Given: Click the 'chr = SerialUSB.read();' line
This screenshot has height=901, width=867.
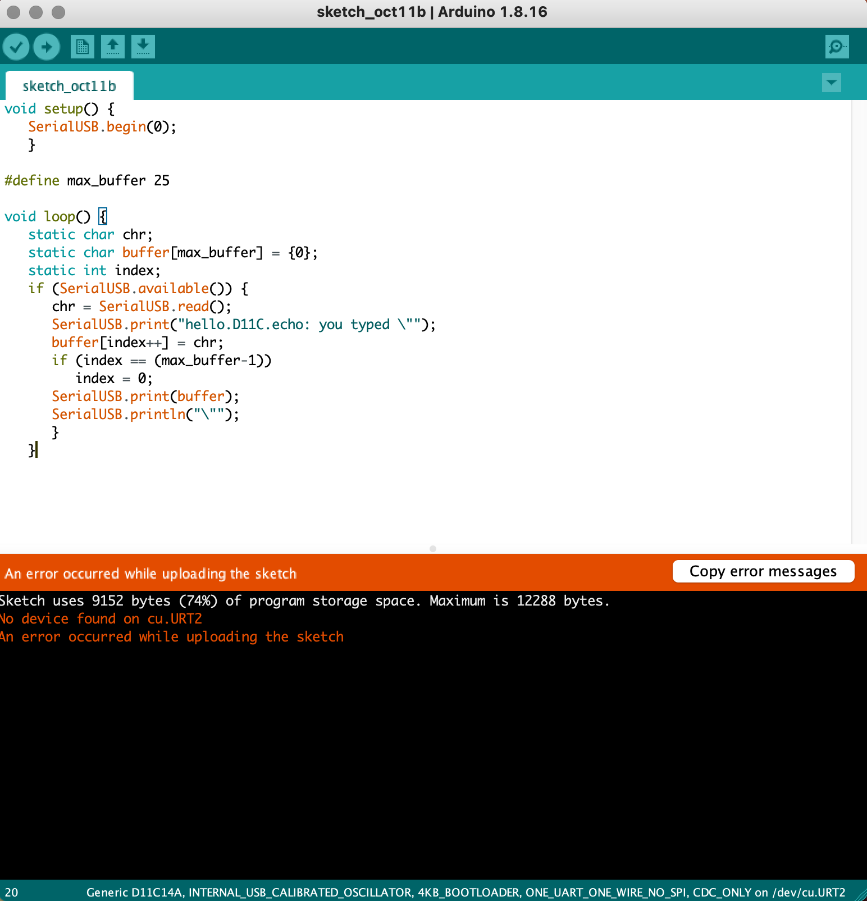Looking at the screenshot, I should (x=142, y=306).
